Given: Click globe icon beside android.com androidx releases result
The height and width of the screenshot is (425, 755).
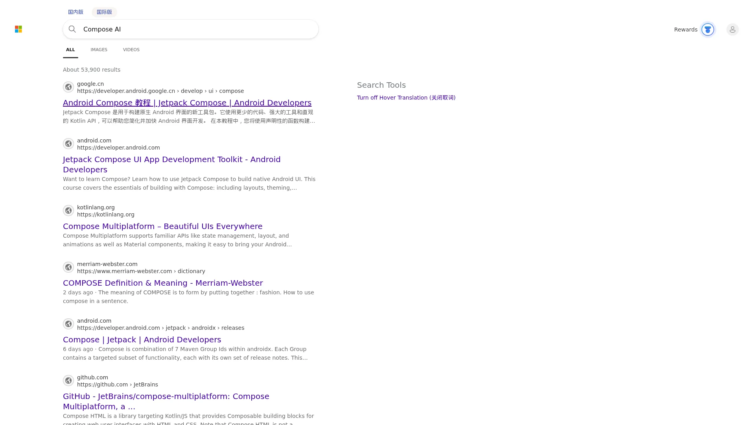Looking at the screenshot, I should 68,324.
